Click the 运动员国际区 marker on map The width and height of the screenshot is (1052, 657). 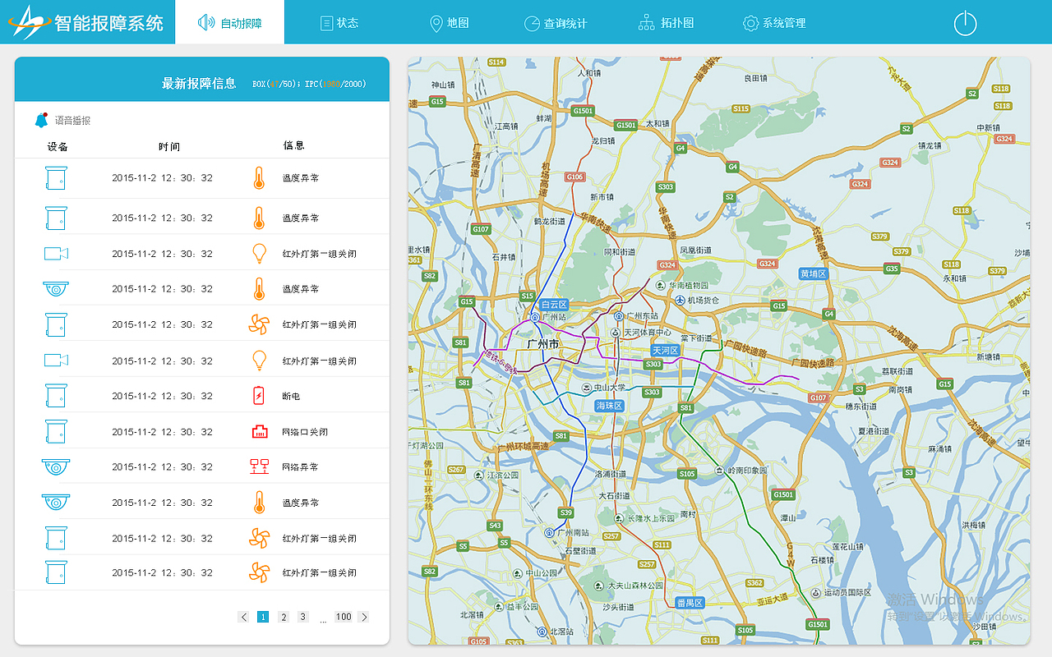pos(814,592)
